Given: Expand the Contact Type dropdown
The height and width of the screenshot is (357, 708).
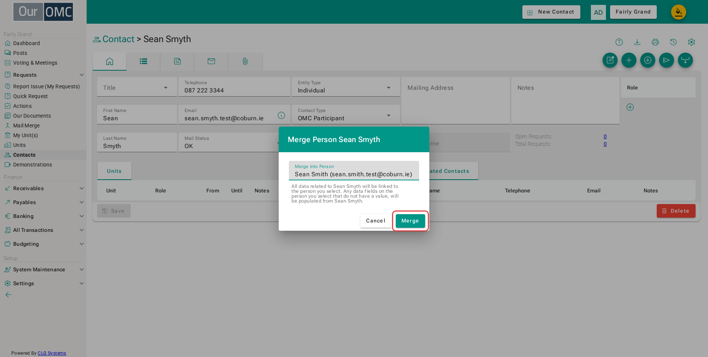Looking at the screenshot, I should pos(346,115).
